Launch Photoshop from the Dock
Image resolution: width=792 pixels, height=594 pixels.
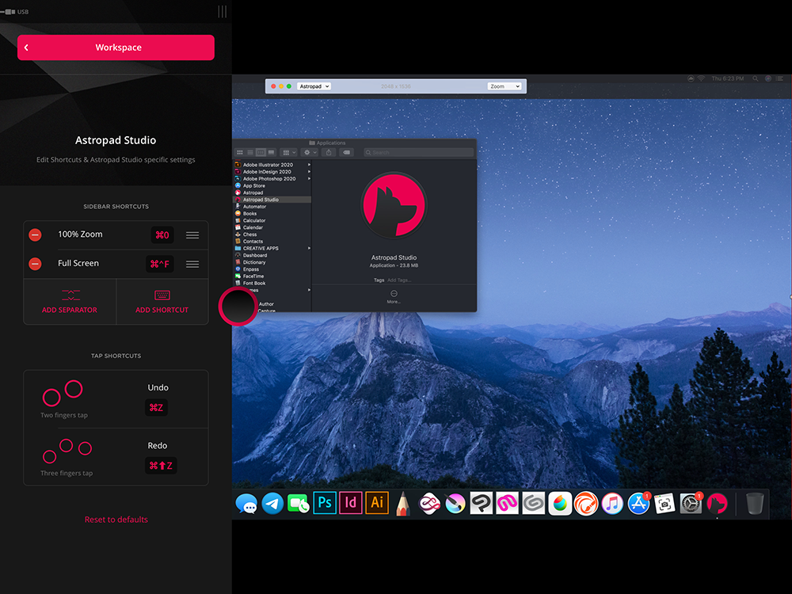325,503
